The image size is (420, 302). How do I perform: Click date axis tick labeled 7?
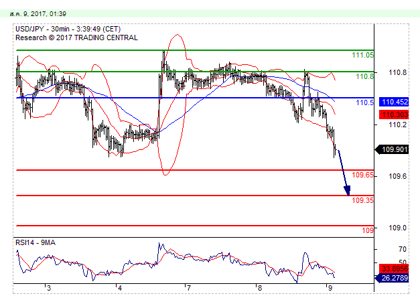[x=189, y=289]
